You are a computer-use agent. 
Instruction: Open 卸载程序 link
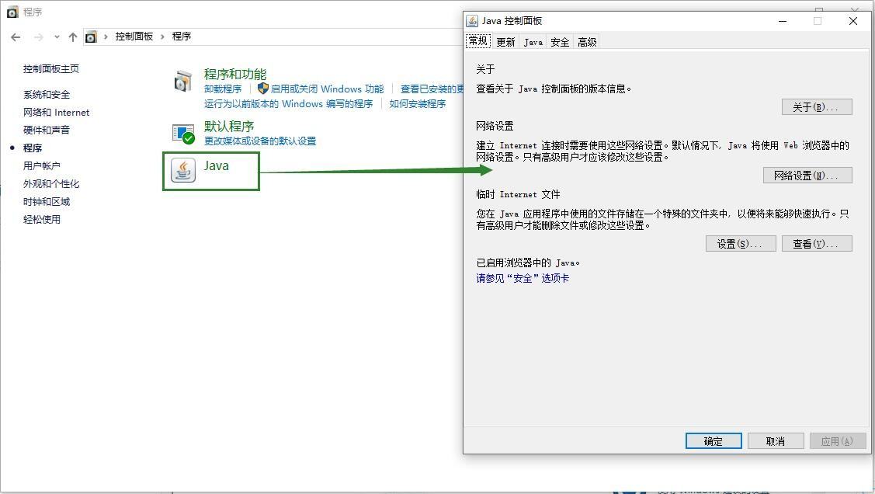[223, 89]
